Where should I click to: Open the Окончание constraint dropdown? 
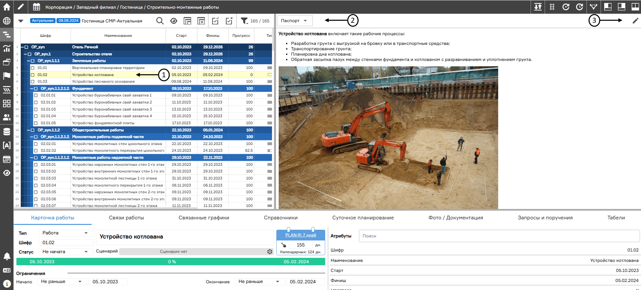[x=259, y=282]
